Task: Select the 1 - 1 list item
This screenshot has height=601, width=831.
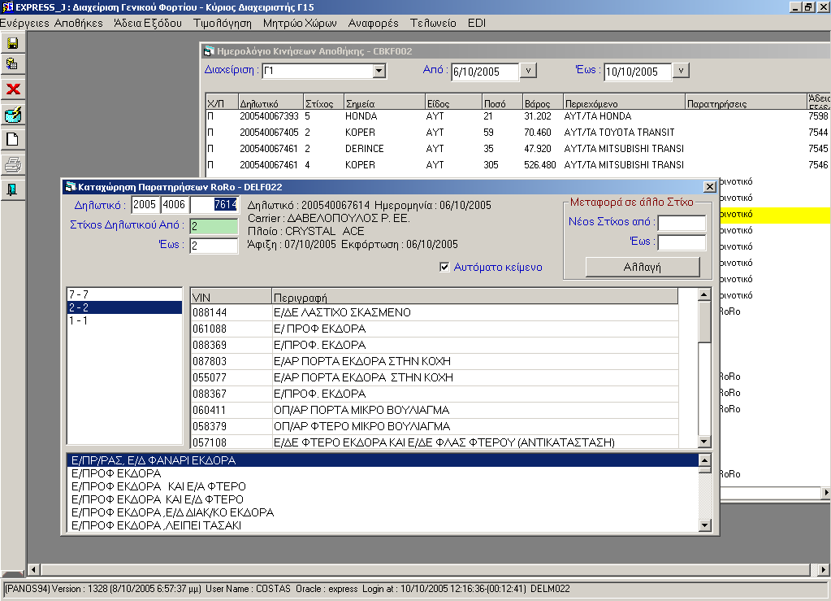Action: pos(124,321)
